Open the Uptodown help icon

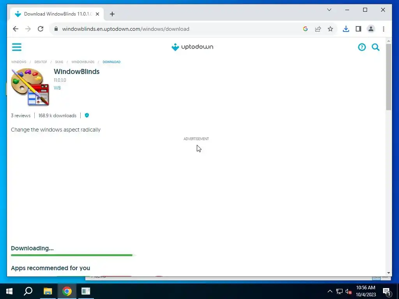(362, 47)
